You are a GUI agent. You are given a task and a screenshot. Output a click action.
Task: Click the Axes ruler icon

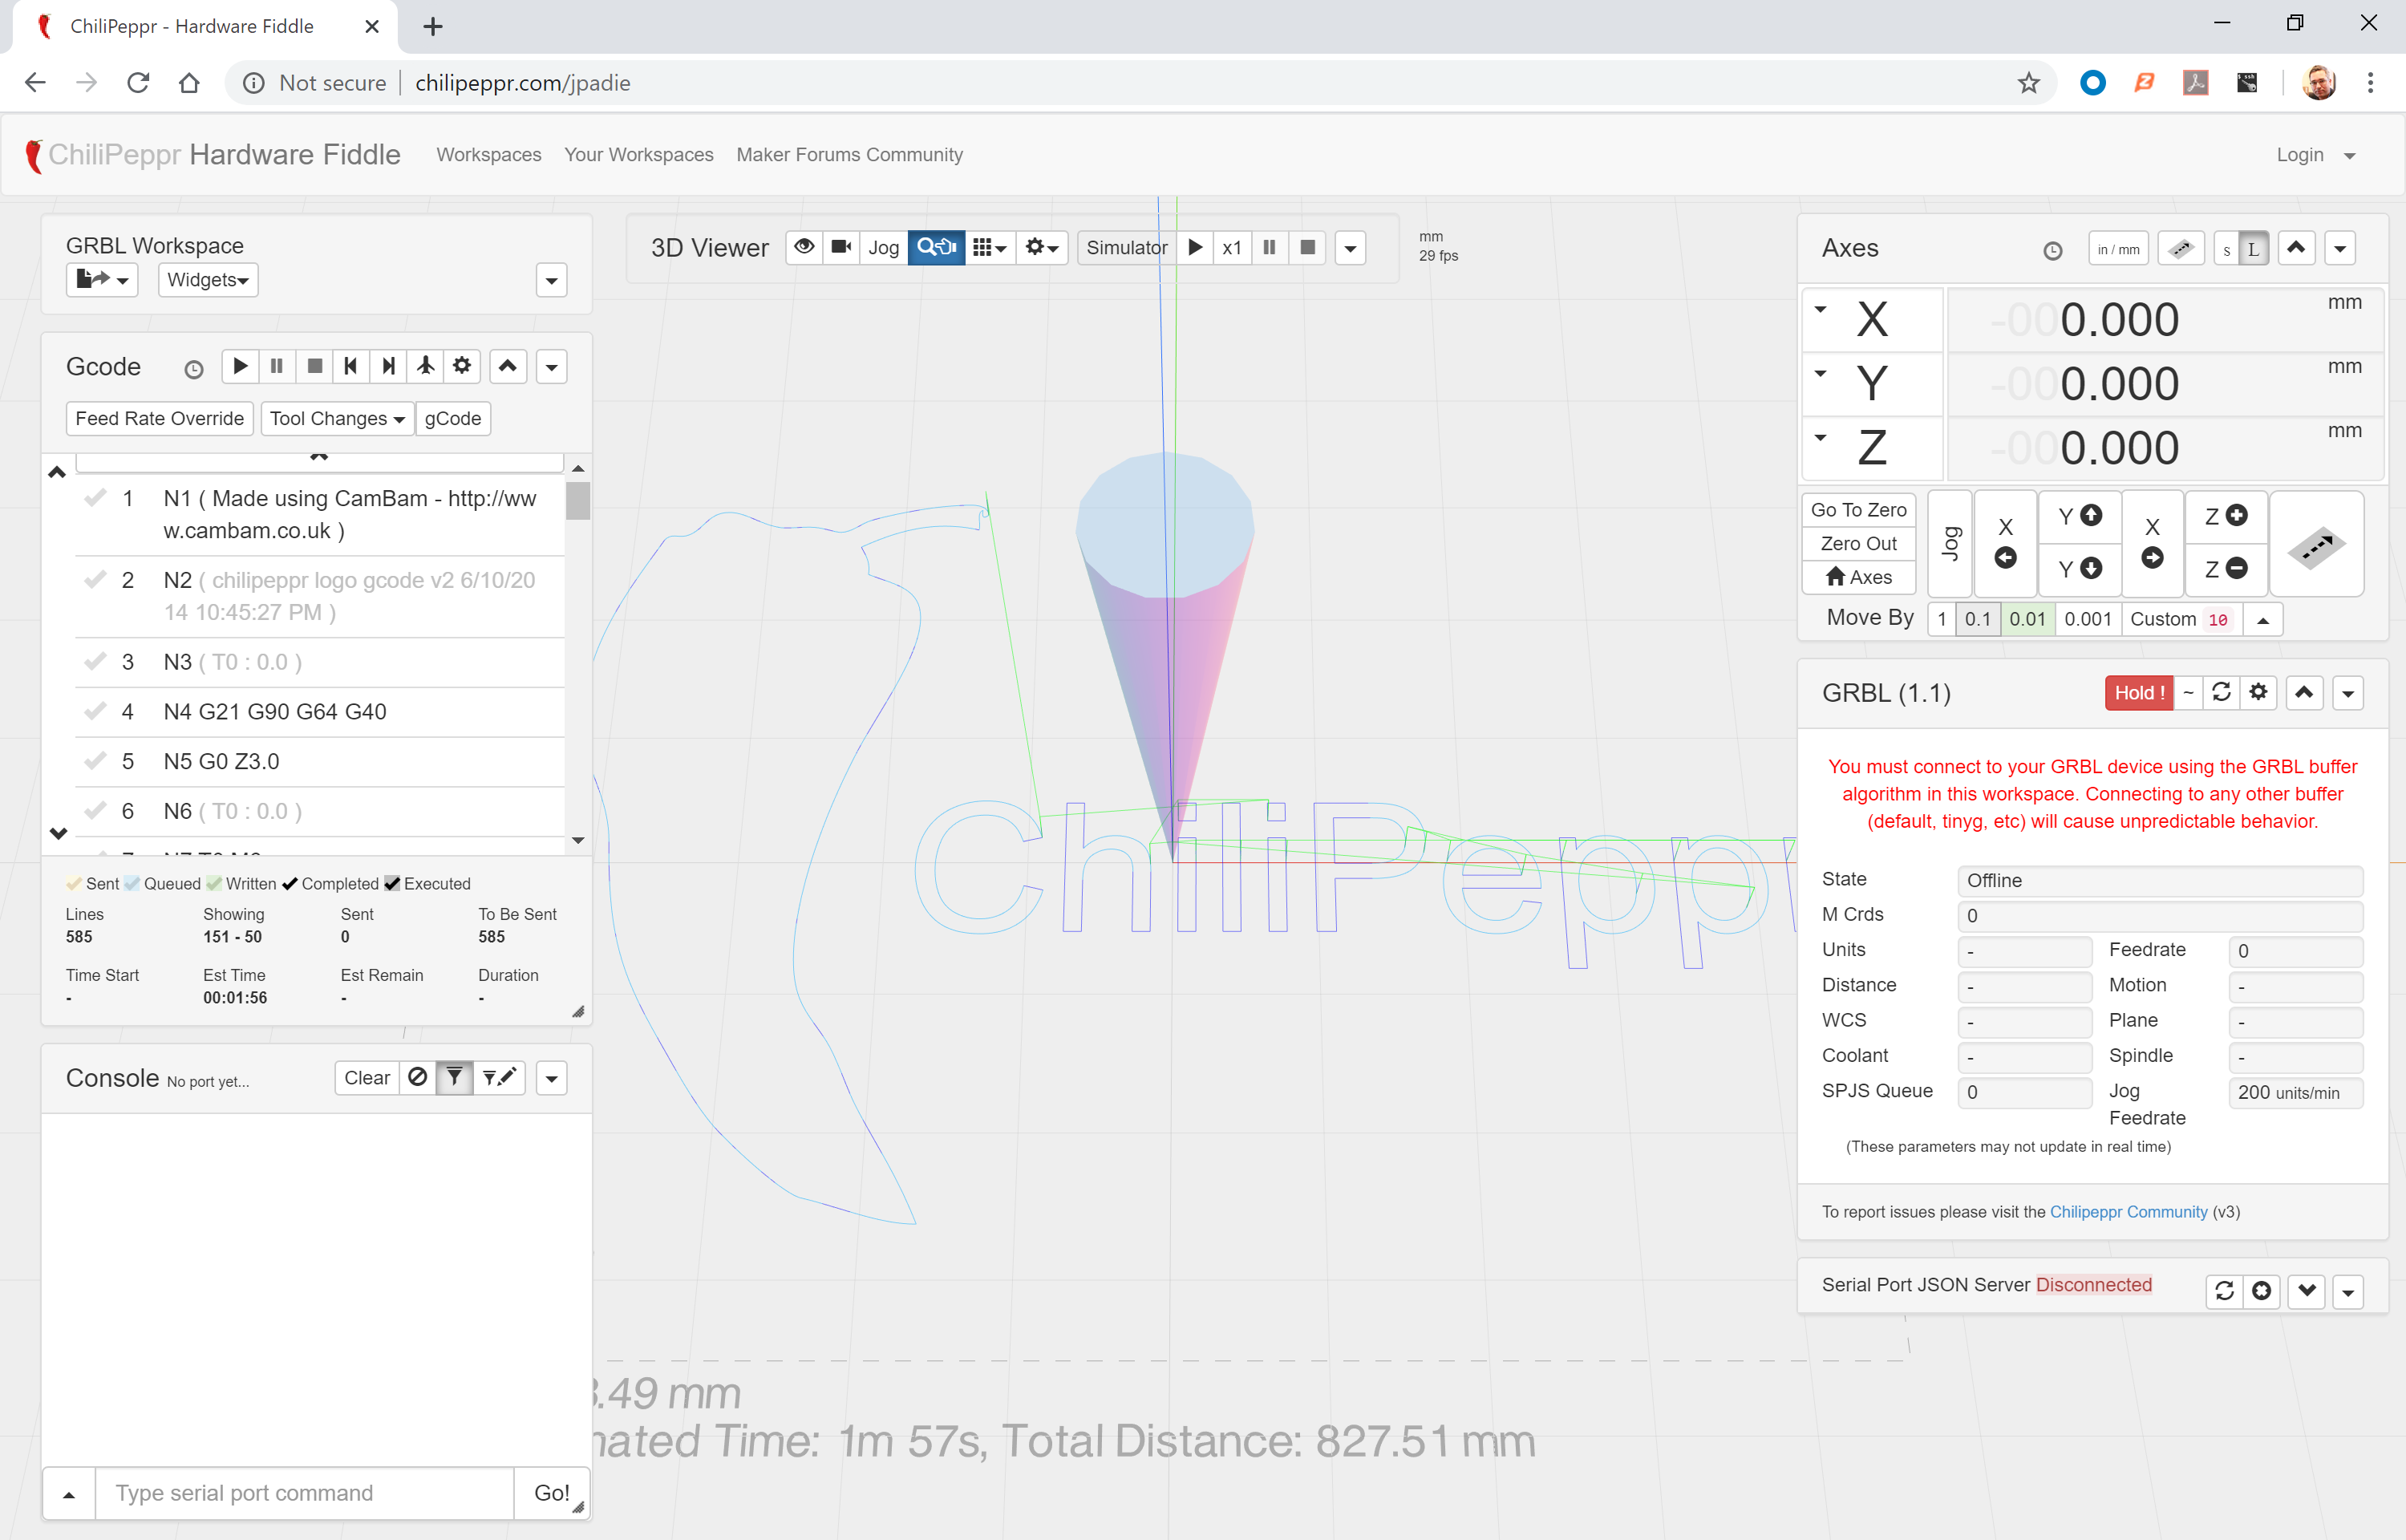(2181, 249)
